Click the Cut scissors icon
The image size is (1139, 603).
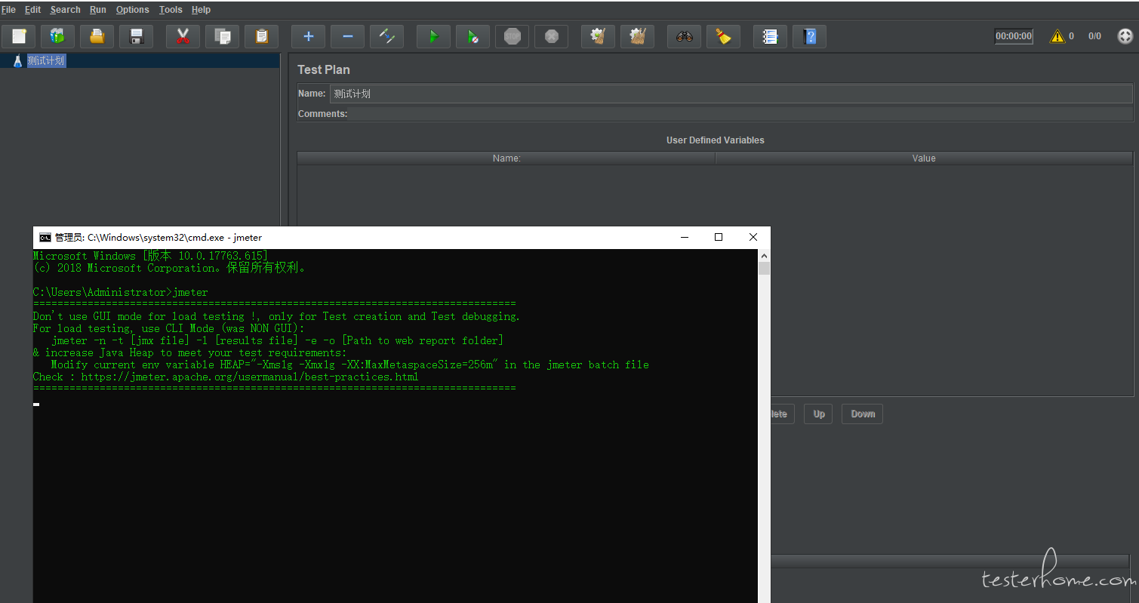pos(183,36)
